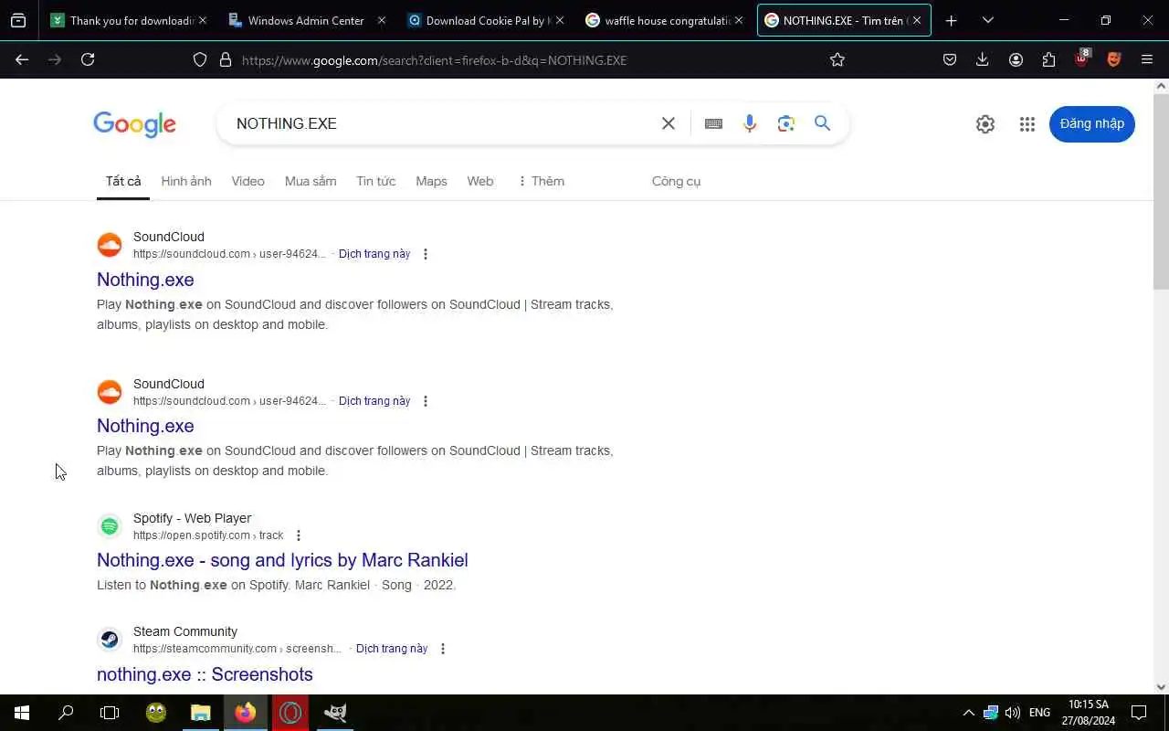Open nothing.exe :: Screenshots Steam link
1169x731 pixels.
pos(205,674)
